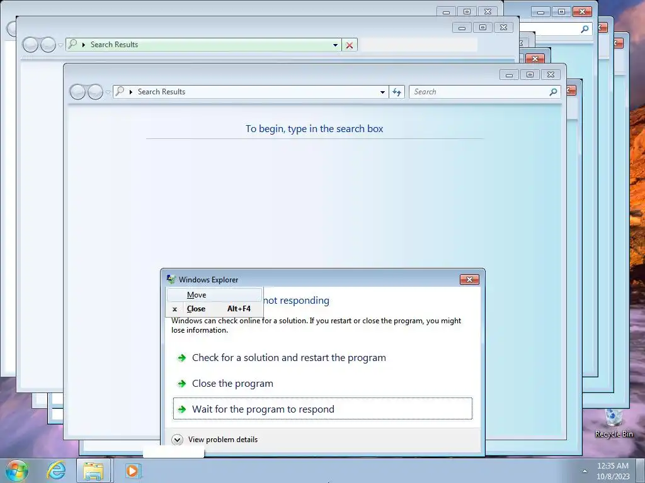
Task: Click Back button in front Explorer window
Action: [77, 92]
